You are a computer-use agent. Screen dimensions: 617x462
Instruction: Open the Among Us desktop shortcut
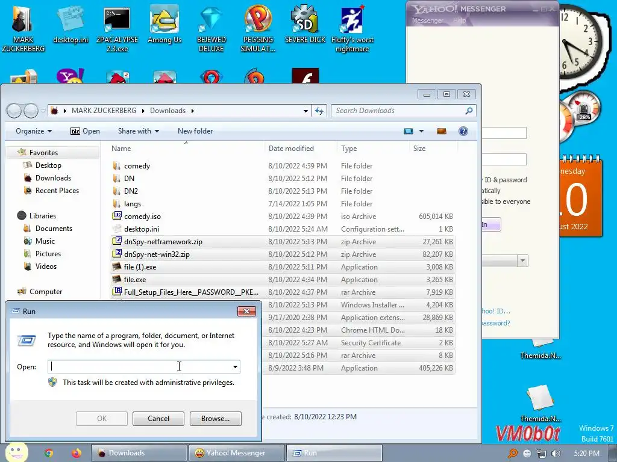tap(164, 24)
